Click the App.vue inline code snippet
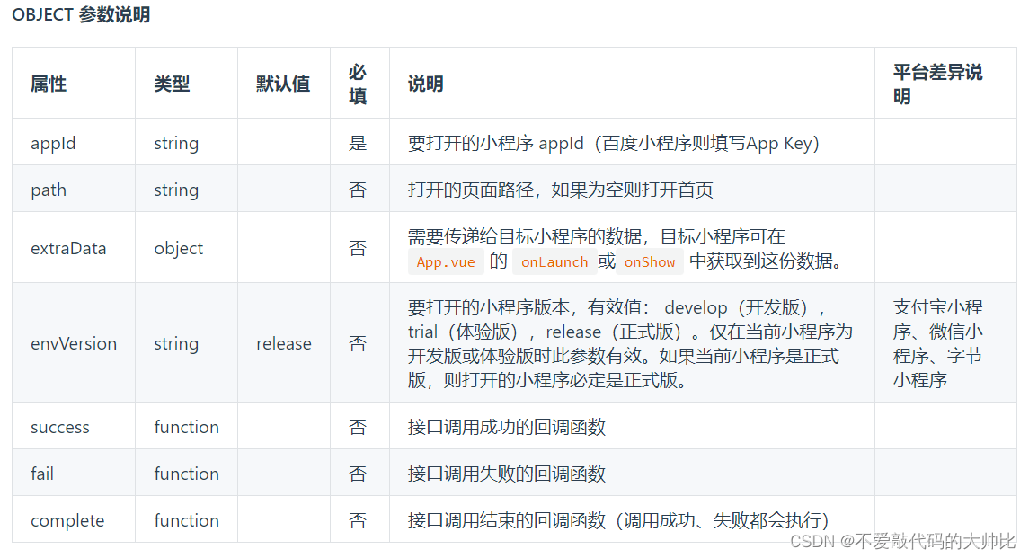 pyautogui.click(x=446, y=261)
